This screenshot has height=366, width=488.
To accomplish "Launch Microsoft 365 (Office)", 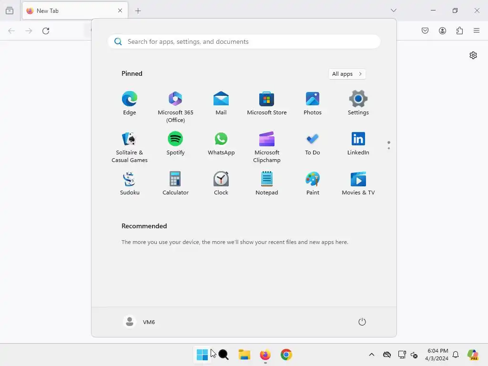I will pyautogui.click(x=175, y=107).
